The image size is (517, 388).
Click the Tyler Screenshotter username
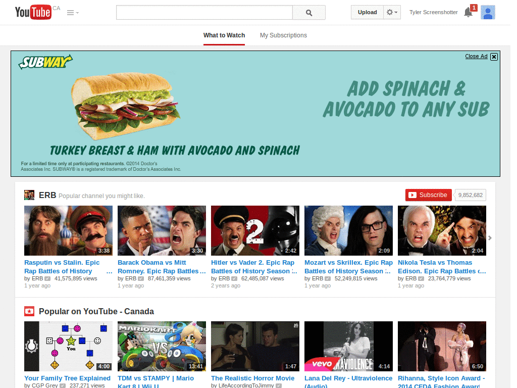click(x=433, y=12)
